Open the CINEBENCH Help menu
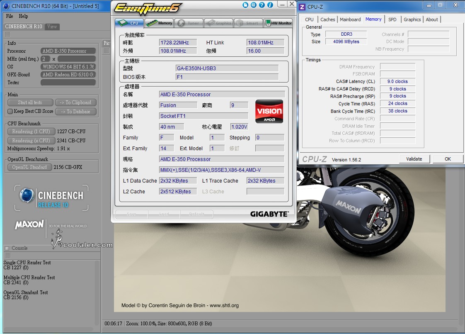Image resolution: width=465 pixels, height=334 pixels. [x=24, y=16]
